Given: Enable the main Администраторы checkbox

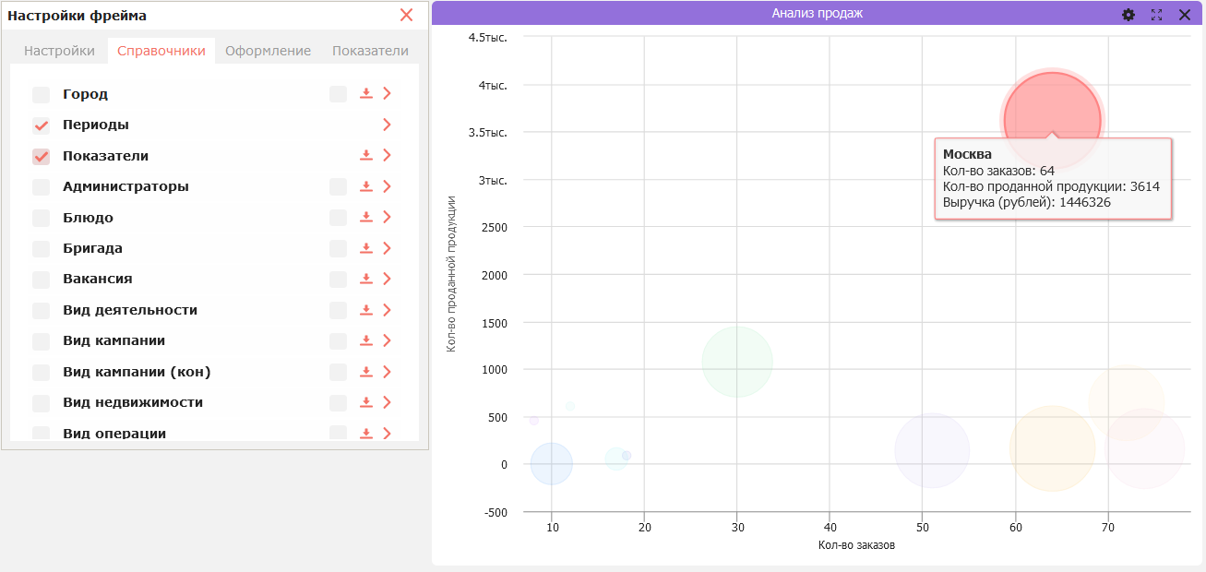Looking at the screenshot, I should click(42, 187).
